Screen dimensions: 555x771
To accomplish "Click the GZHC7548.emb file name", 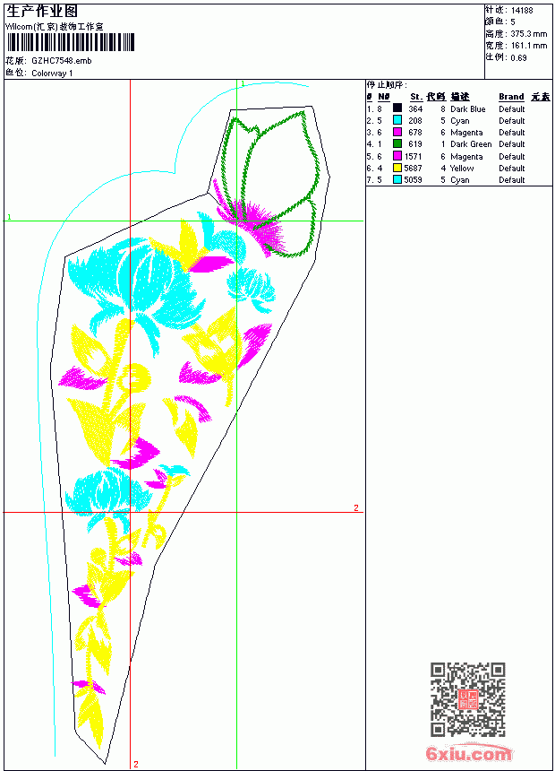I will [62, 61].
